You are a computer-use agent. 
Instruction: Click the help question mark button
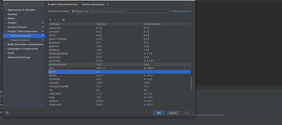7,113
